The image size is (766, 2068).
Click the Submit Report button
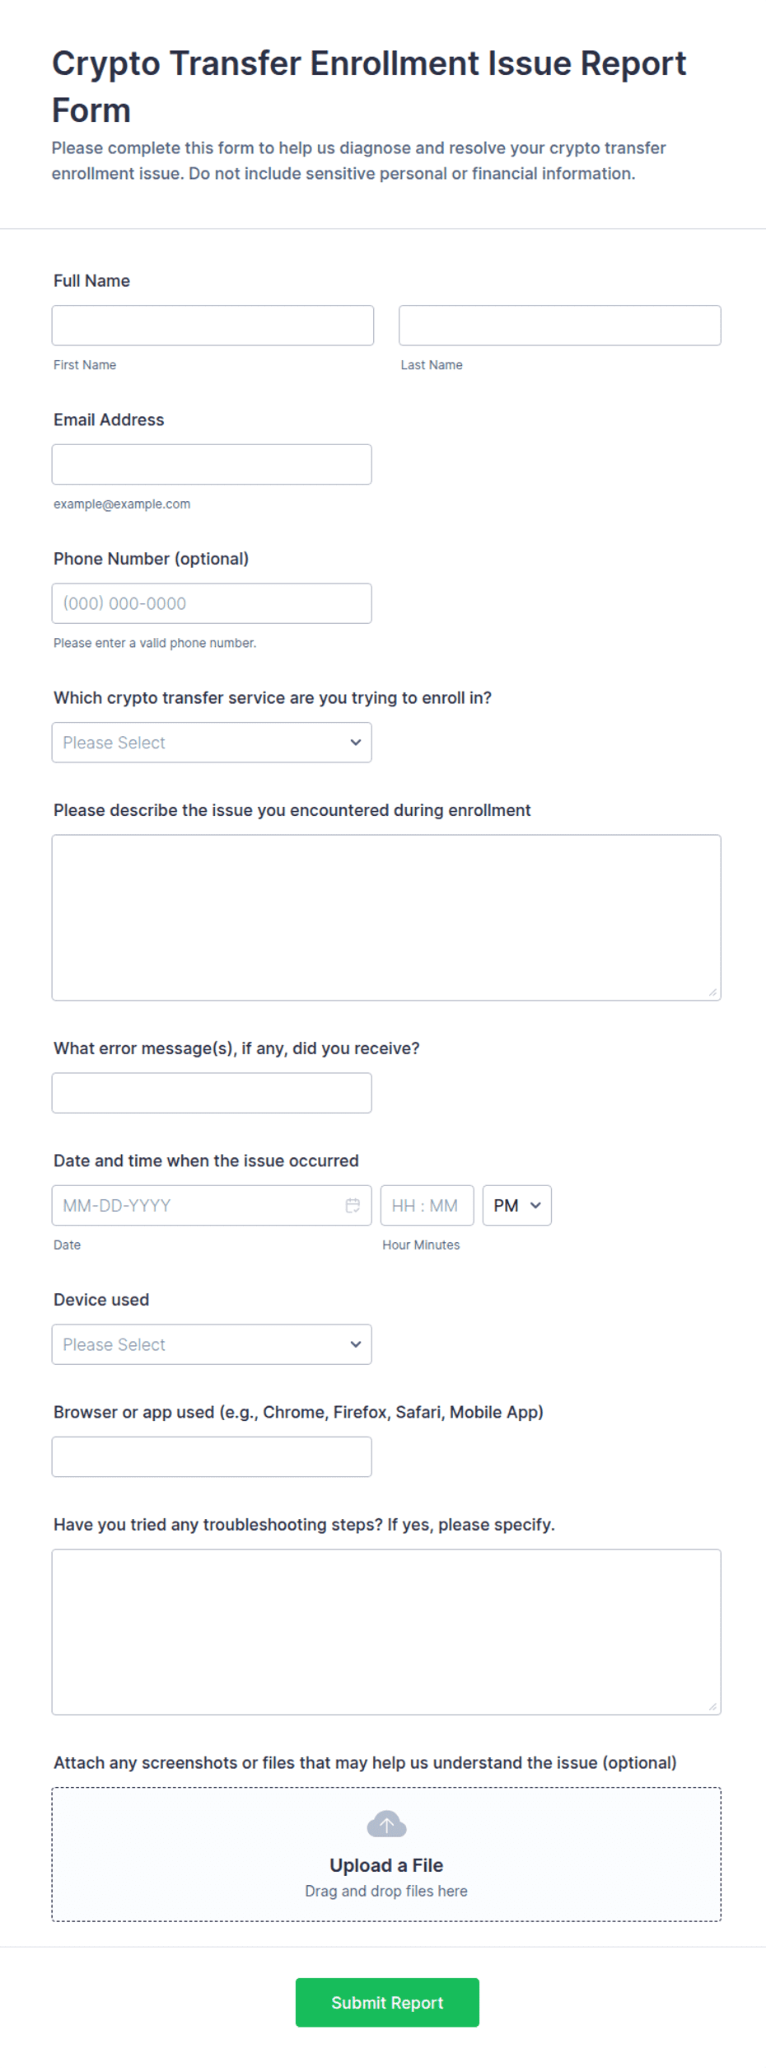tap(387, 2002)
